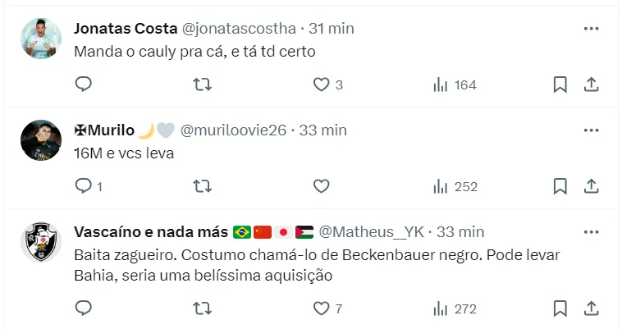Share Murilo's tweet
The width and height of the screenshot is (622, 329).
(590, 186)
